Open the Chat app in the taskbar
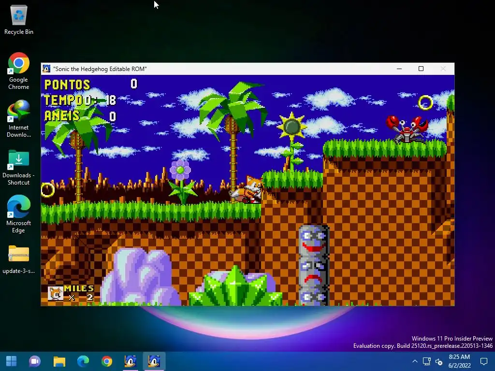Screen dimensions: 495x371 pos(35,361)
